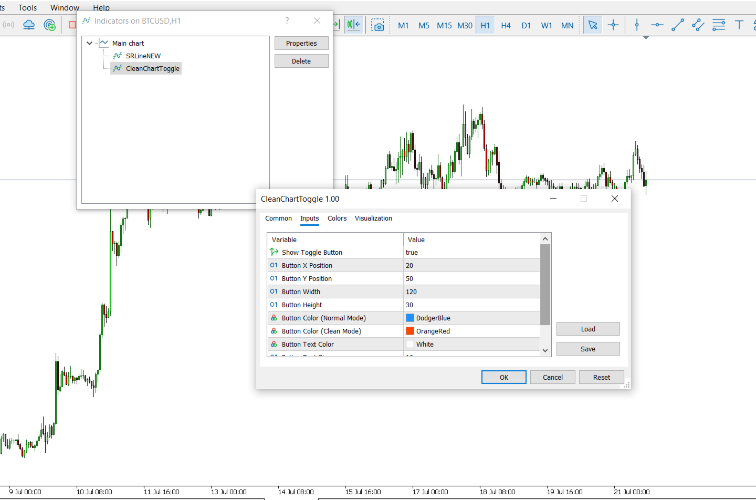Open the Tools menu
Viewport: 756px width, 500px height.
pos(27,7)
